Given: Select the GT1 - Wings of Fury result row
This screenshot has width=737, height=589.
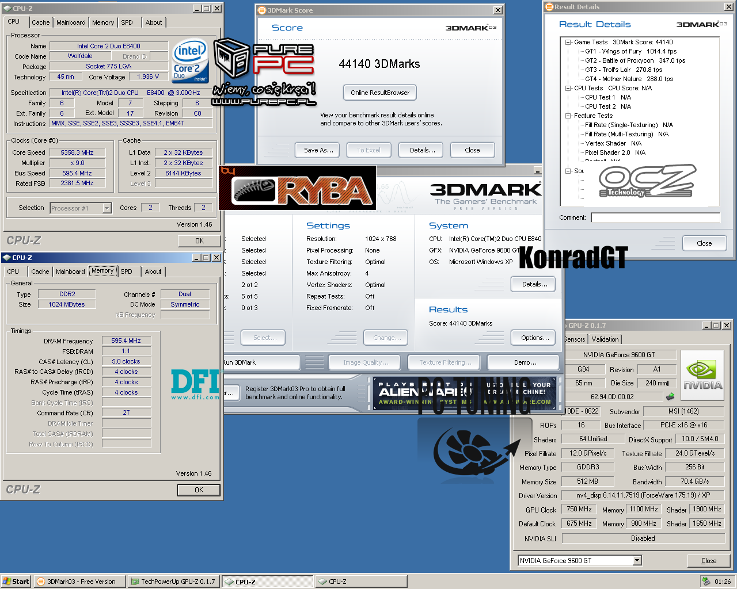Looking at the screenshot, I should [x=630, y=51].
